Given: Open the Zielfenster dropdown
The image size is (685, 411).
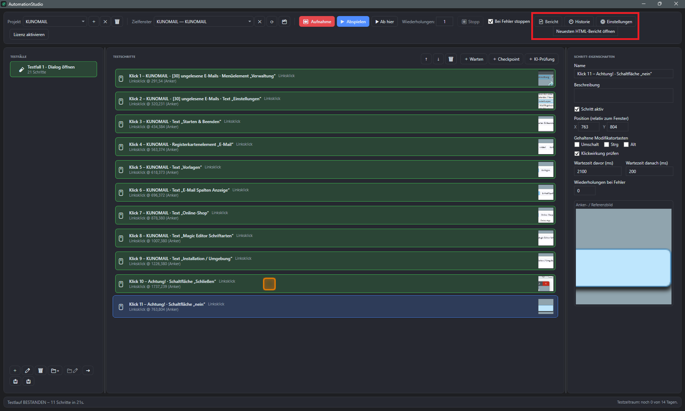Looking at the screenshot, I should (x=204, y=22).
